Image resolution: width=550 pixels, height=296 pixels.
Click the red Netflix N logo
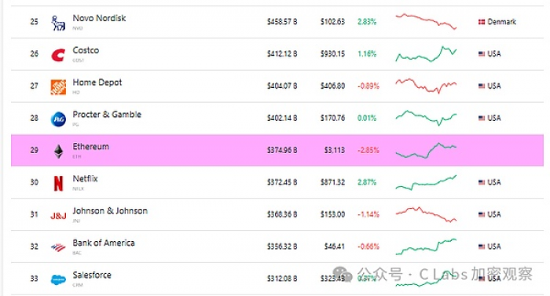(x=58, y=184)
